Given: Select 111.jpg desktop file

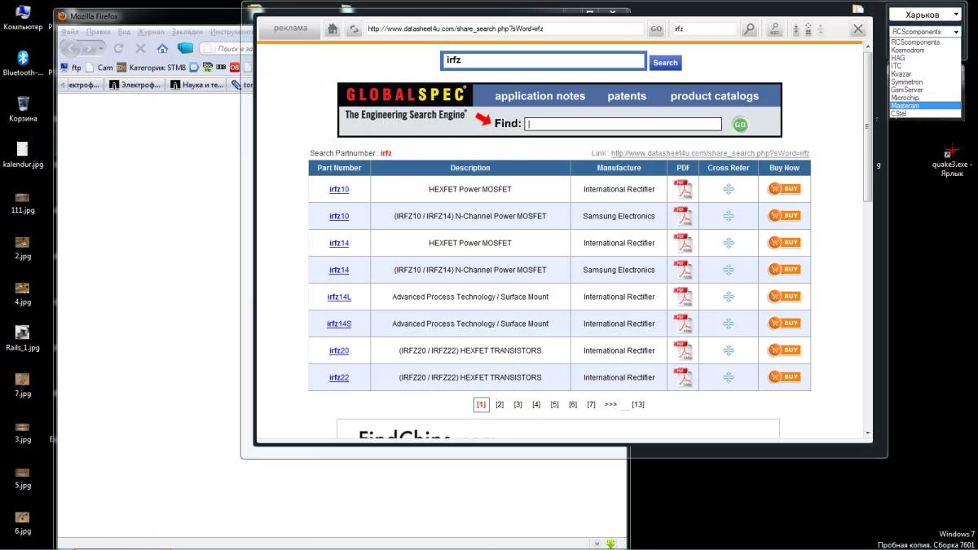Looking at the screenshot, I should pos(23,203).
